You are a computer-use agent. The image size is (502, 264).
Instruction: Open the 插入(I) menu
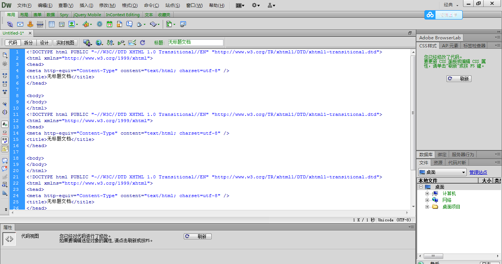pyautogui.click(x=86, y=6)
